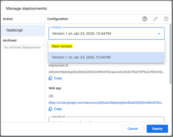Choose the highlighted New version option
The image size is (173, 137).
click(x=62, y=46)
